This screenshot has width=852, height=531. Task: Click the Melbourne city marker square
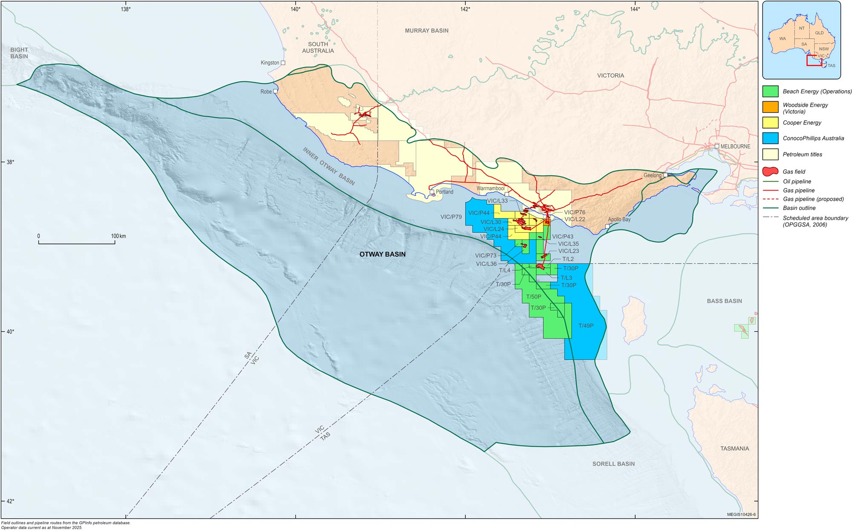717,146
